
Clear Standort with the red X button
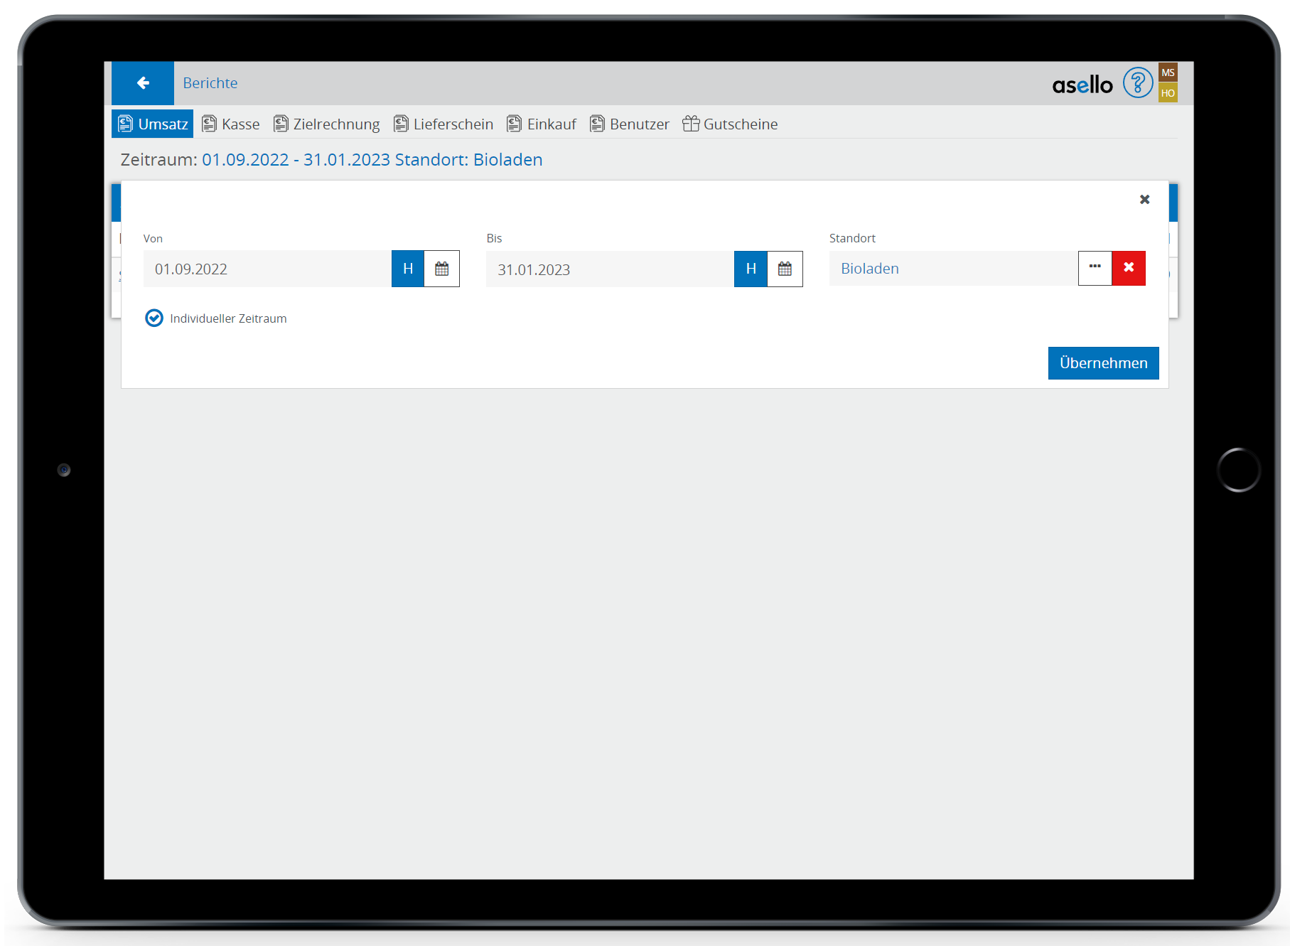1129,268
